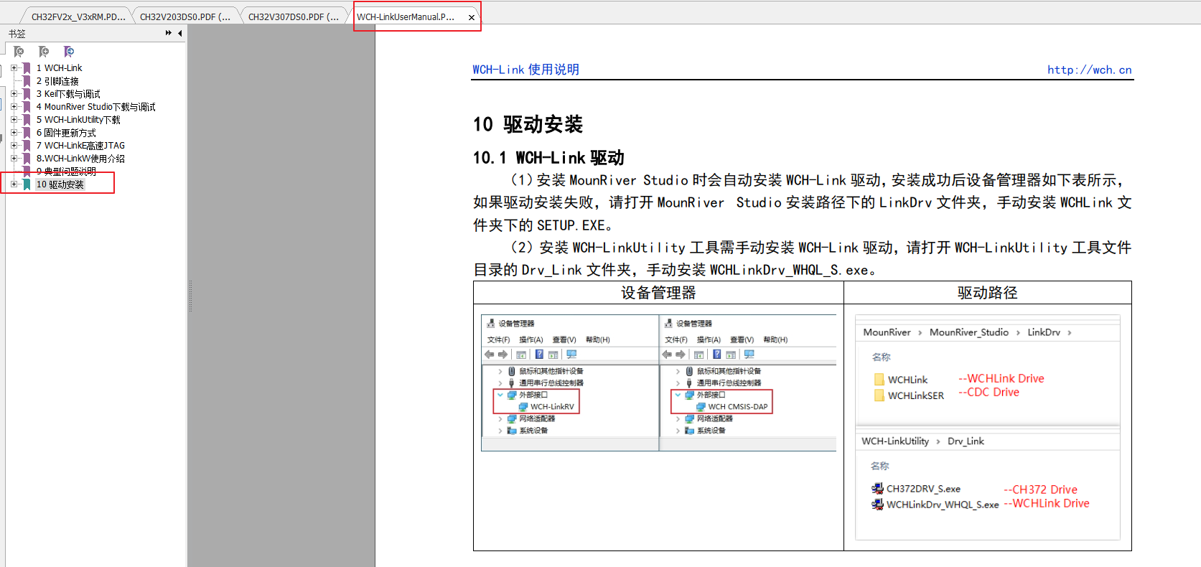Go to bookmark 4 MounRiver Studio下载与调试
The width and height of the screenshot is (1201, 567).
95,107
